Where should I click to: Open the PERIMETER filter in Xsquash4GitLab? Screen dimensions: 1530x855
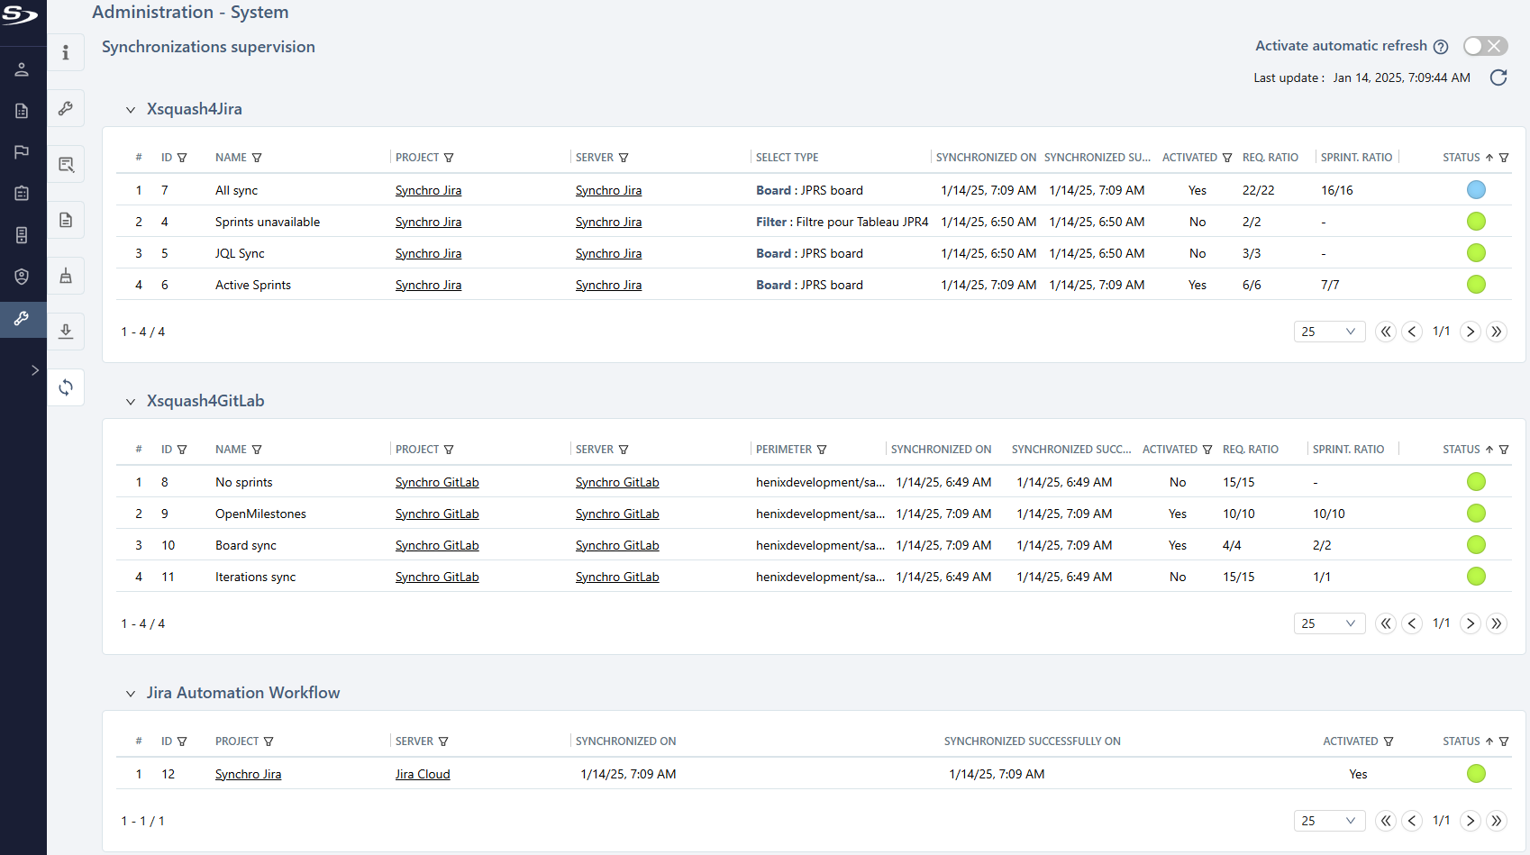[x=822, y=449]
